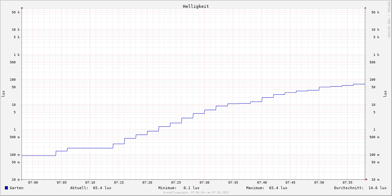Screen dimensions: 392x196
Task: Click the right vertical lux axis label
Action: 385,94
